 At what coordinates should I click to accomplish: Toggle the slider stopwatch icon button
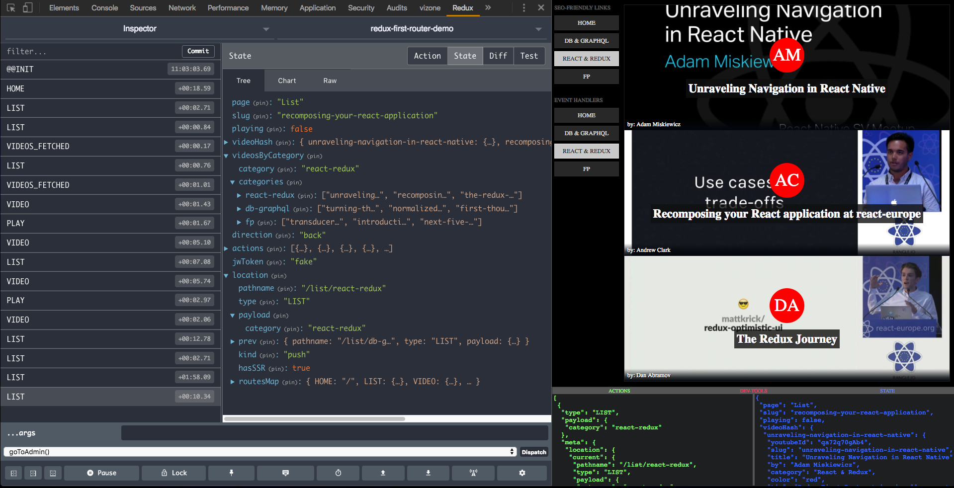(338, 473)
